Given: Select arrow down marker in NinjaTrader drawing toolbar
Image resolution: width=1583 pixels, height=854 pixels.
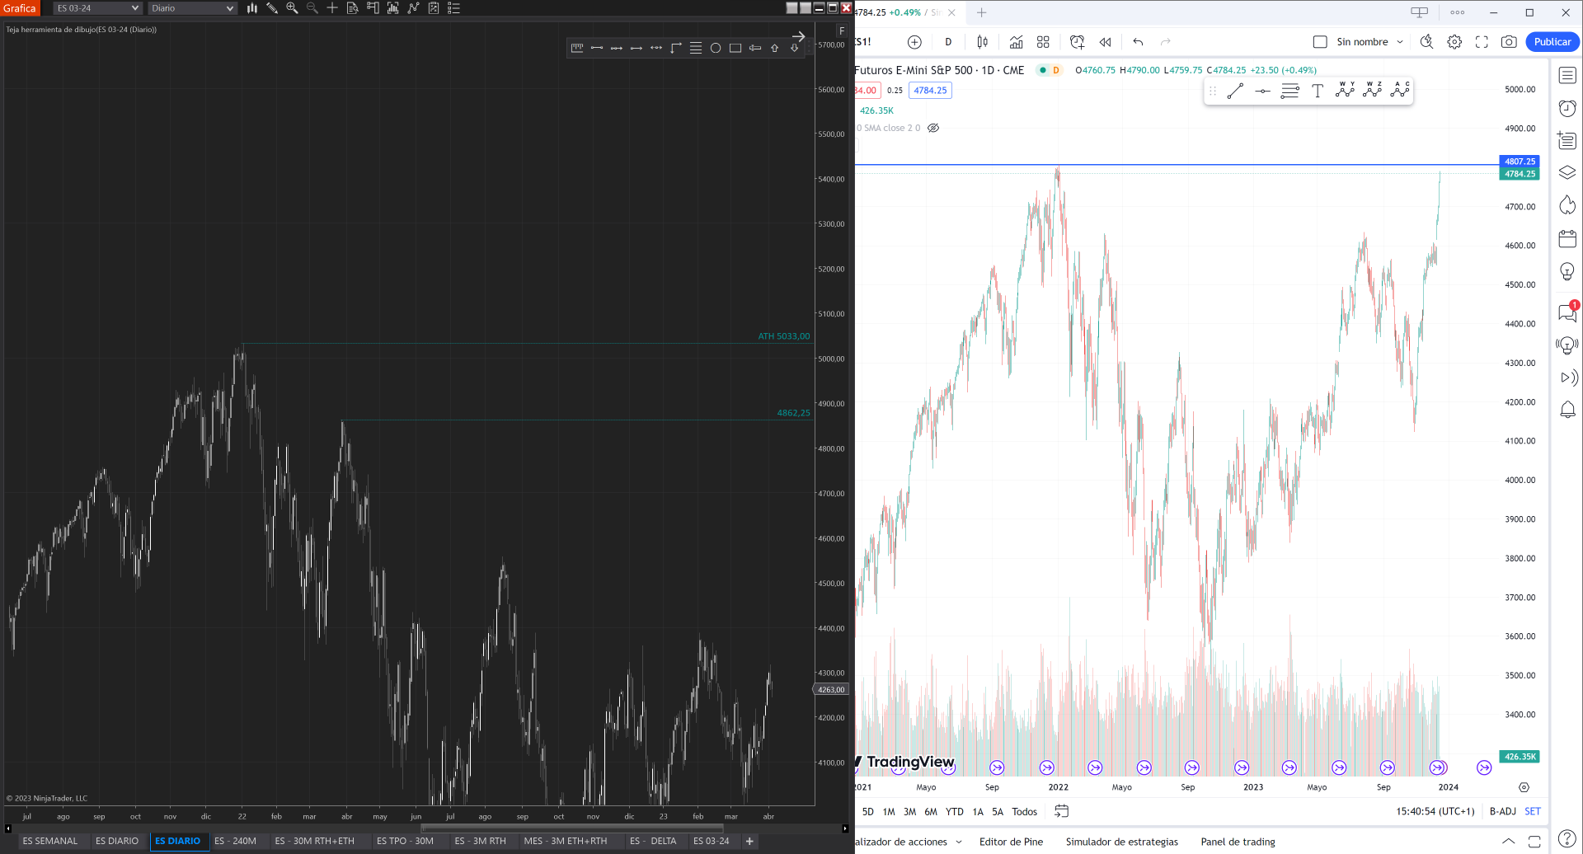Looking at the screenshot, I should coord(795,48).
